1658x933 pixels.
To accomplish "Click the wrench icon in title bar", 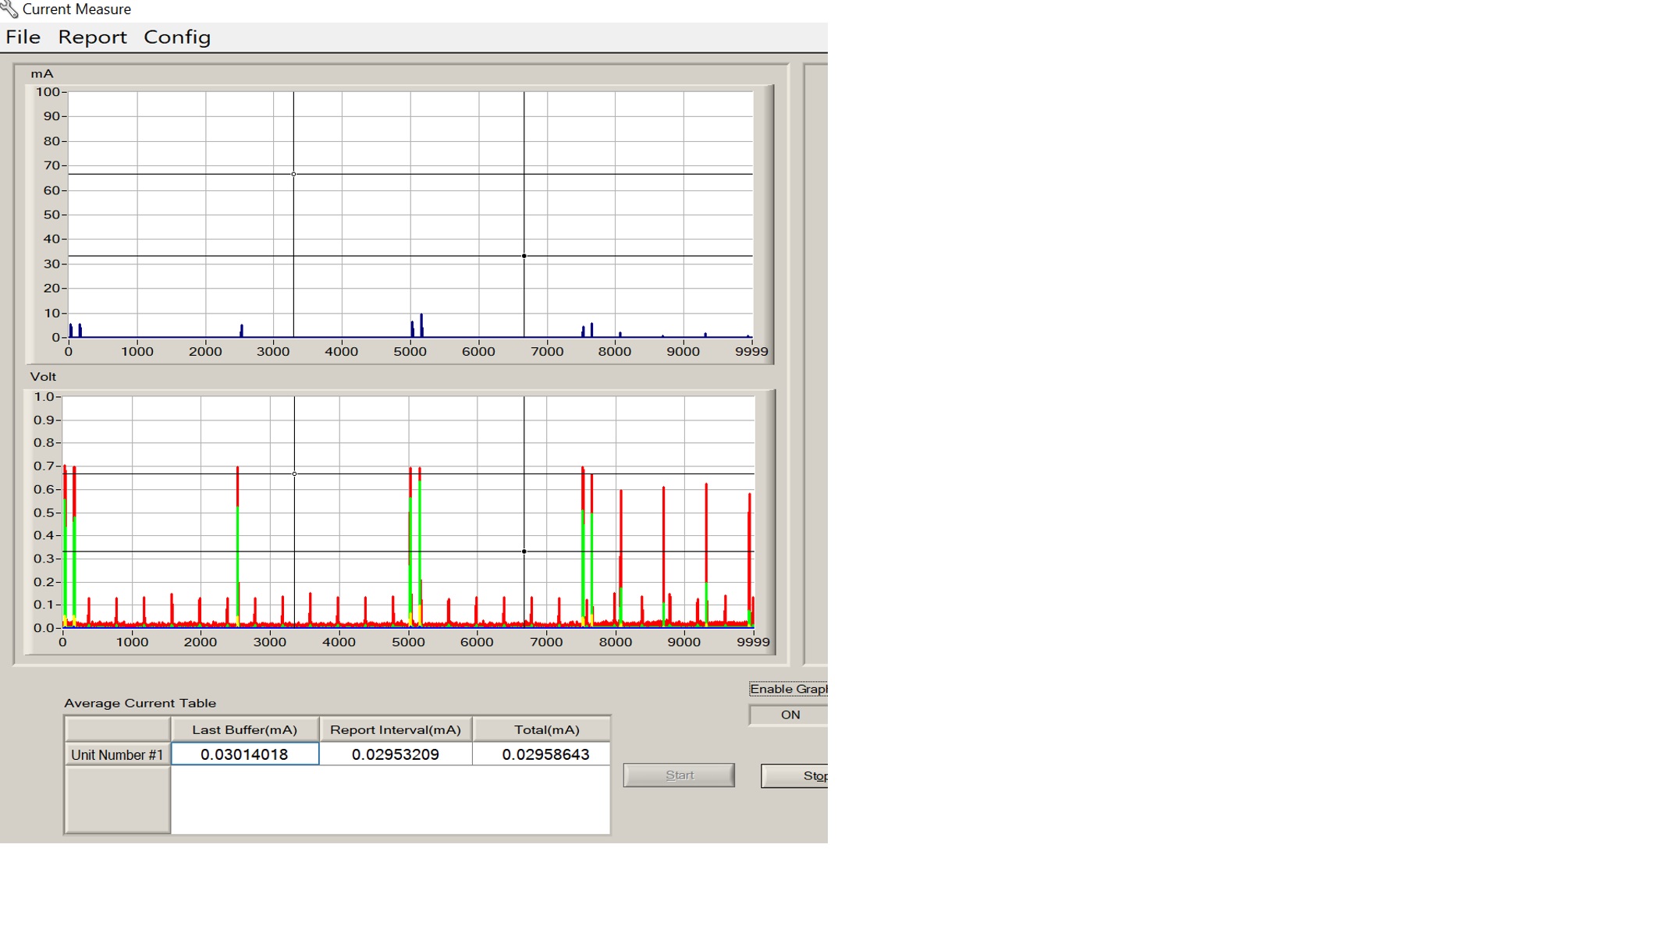I will coord(9,9).
